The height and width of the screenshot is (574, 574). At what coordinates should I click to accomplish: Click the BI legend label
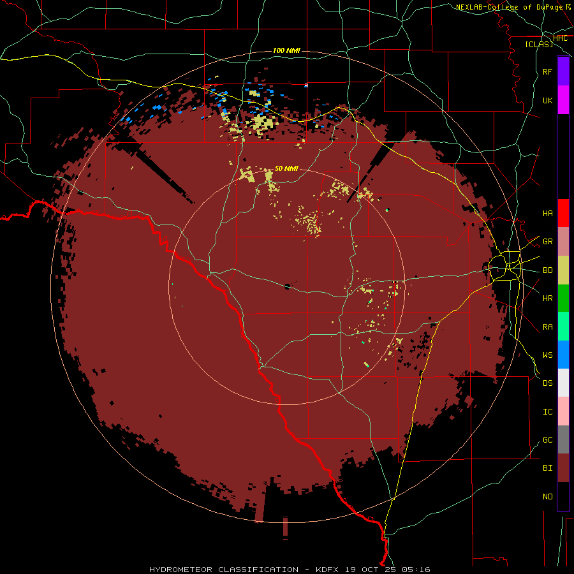tap(547, 468)
